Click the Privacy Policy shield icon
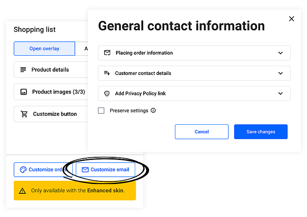 pos(107,94)
